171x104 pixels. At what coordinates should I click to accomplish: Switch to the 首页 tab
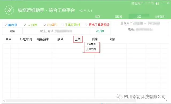[x=98, y=17]
